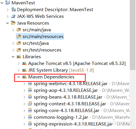Select JRE System Library [JavaSE-1.8] label
136x129 pixels.
[x=61, y=70]
